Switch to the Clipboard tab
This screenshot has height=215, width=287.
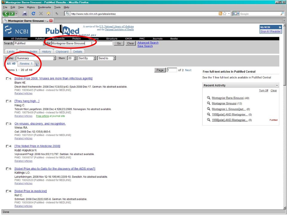pyautogui.click(x=62, y=52)
